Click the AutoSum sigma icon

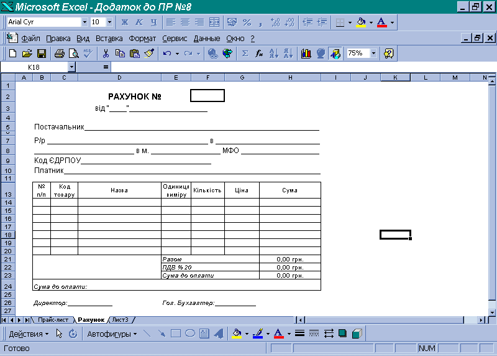[x=245, y=54]
